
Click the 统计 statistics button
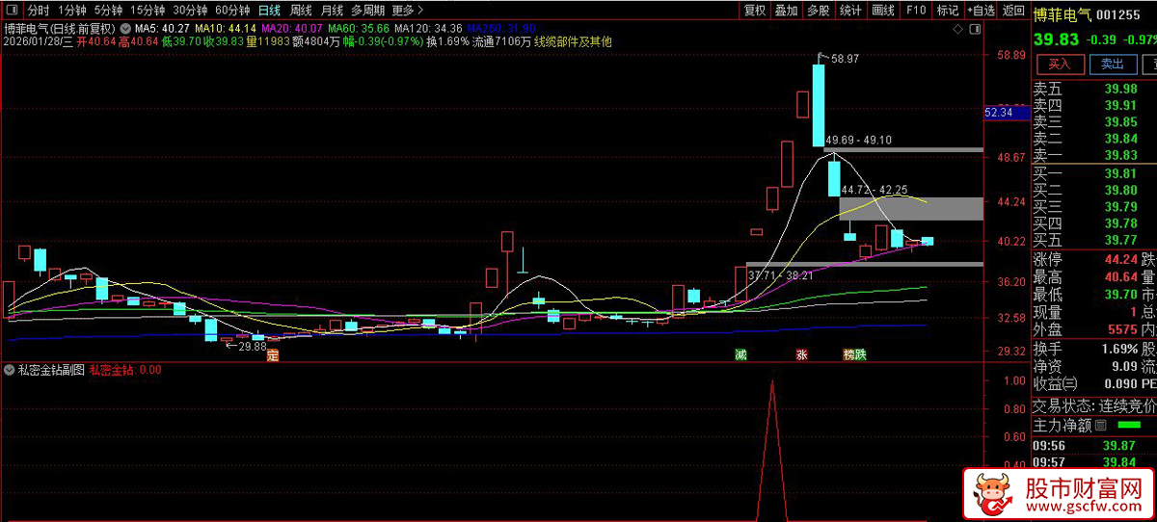[x=850, y=11]
